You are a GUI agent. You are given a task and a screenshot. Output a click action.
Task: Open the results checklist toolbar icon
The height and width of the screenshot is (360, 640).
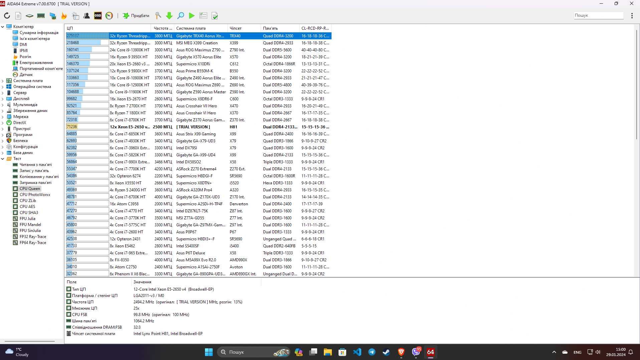pyautogui.click(x=203, y=16)
